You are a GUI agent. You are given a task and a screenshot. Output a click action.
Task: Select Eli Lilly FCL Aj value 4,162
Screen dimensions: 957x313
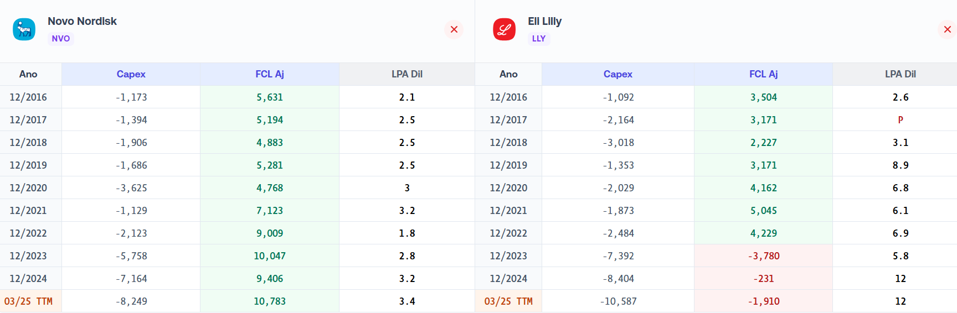pyautogui.click(x=764, y=188)
